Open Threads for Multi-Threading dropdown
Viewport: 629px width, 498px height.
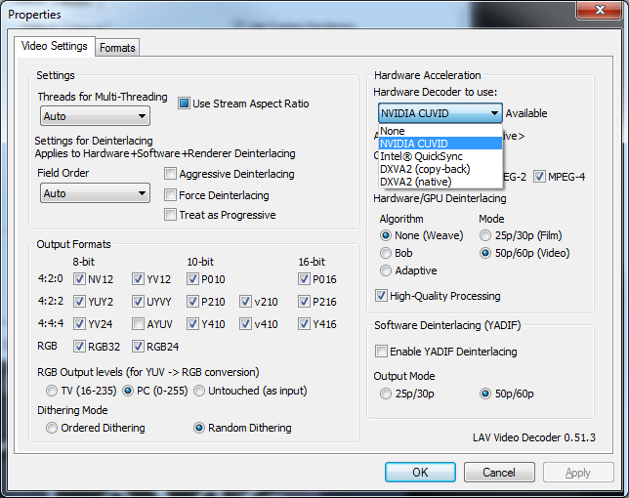pyautogui.click(x=95, y=116)
